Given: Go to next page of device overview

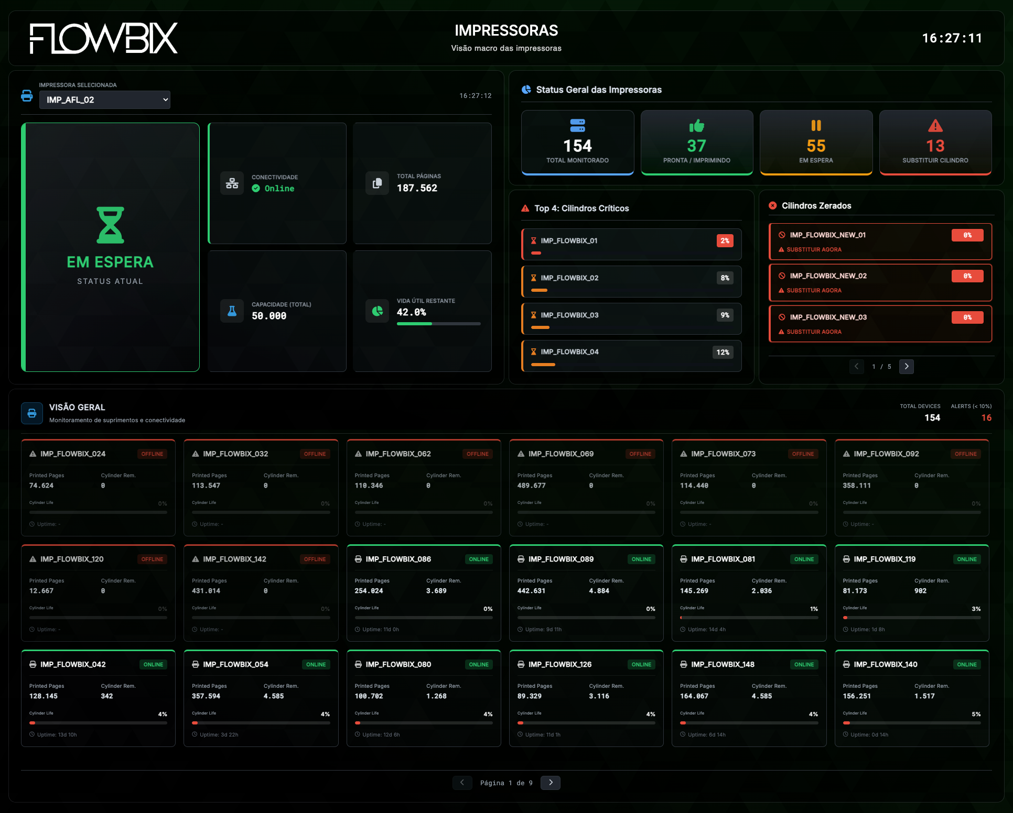Looking at the screenshot, I should coord(551,783).
